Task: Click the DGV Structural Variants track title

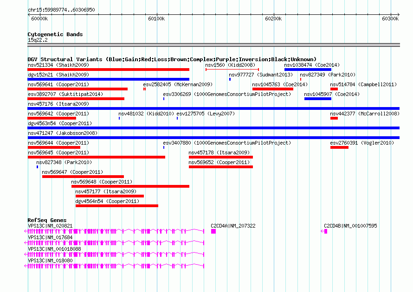Action: coord(172,59)
